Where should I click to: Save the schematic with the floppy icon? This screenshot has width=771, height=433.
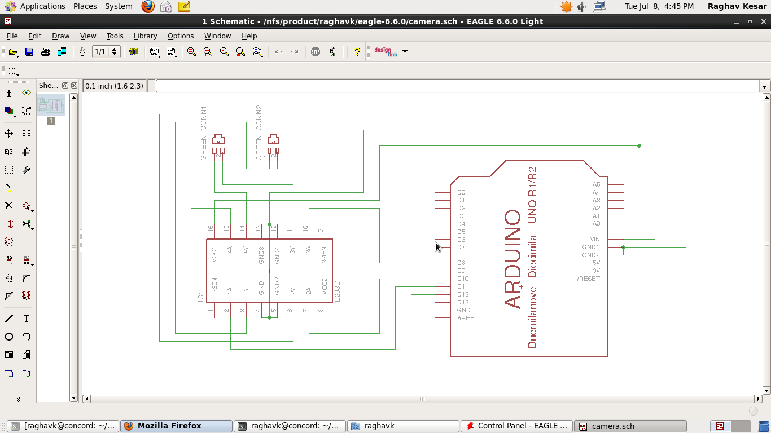click(x=29, y=52)
